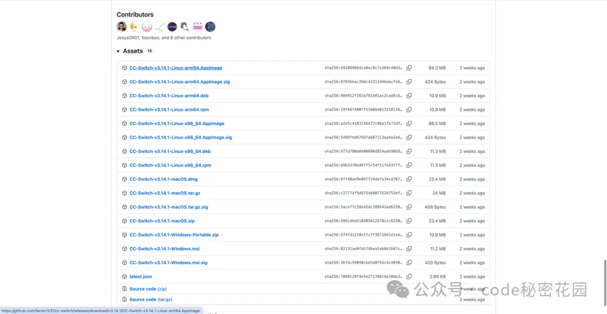Image resolution: width=607 pixels, height=314 pixels.
Task: Click the file-zip icon beside Source code (tar.gz)
Action: pyautogui.click(x=124, y=299)
